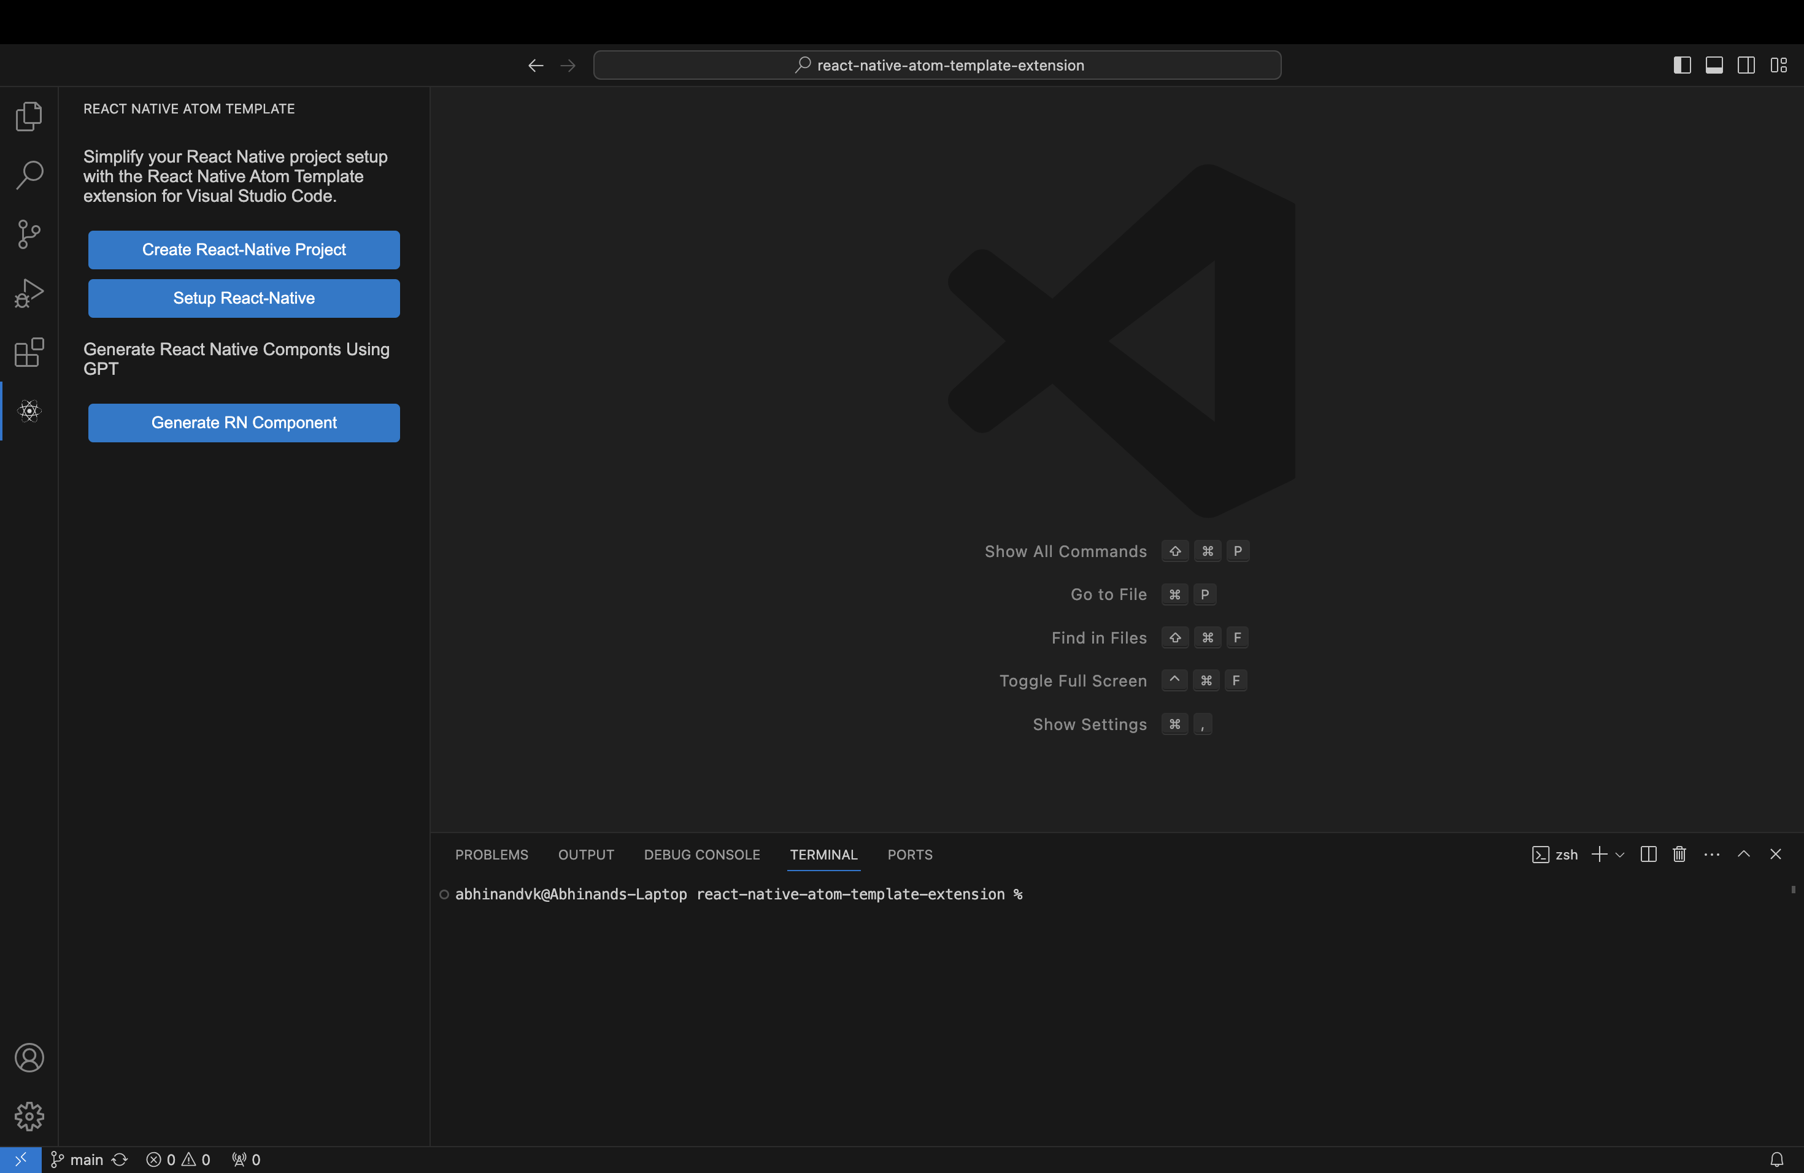Open the Customize Layout button
This screenshot has height=1173, width=1804.
pyautogui.click(x=1778, y=65)
